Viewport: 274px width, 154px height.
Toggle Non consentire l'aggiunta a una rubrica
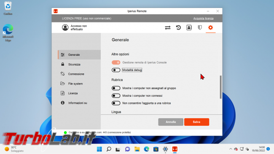pos(116,103)
